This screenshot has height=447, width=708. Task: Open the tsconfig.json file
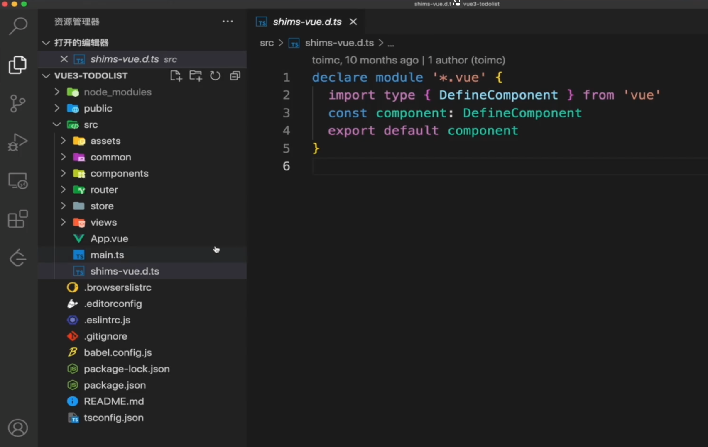coord(142,418)
